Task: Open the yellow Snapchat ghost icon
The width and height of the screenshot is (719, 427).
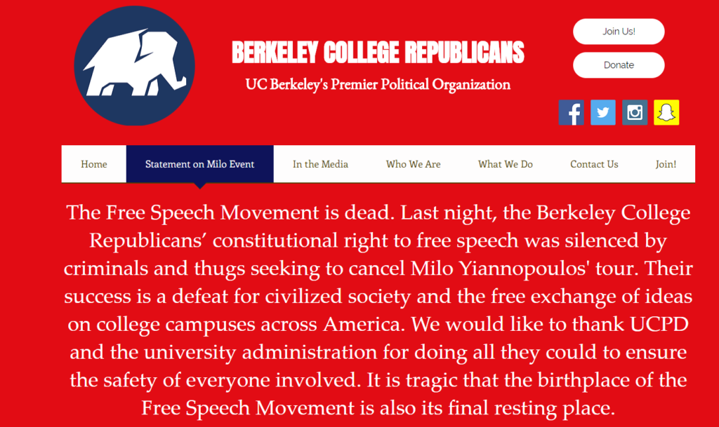Action: click(x=666, y=112)
